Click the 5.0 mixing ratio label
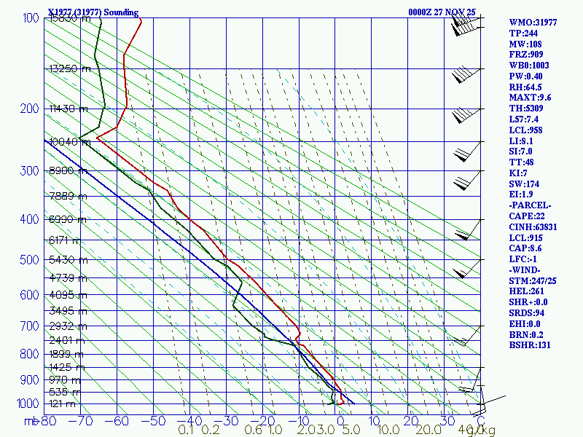 [x=351, y=430]
